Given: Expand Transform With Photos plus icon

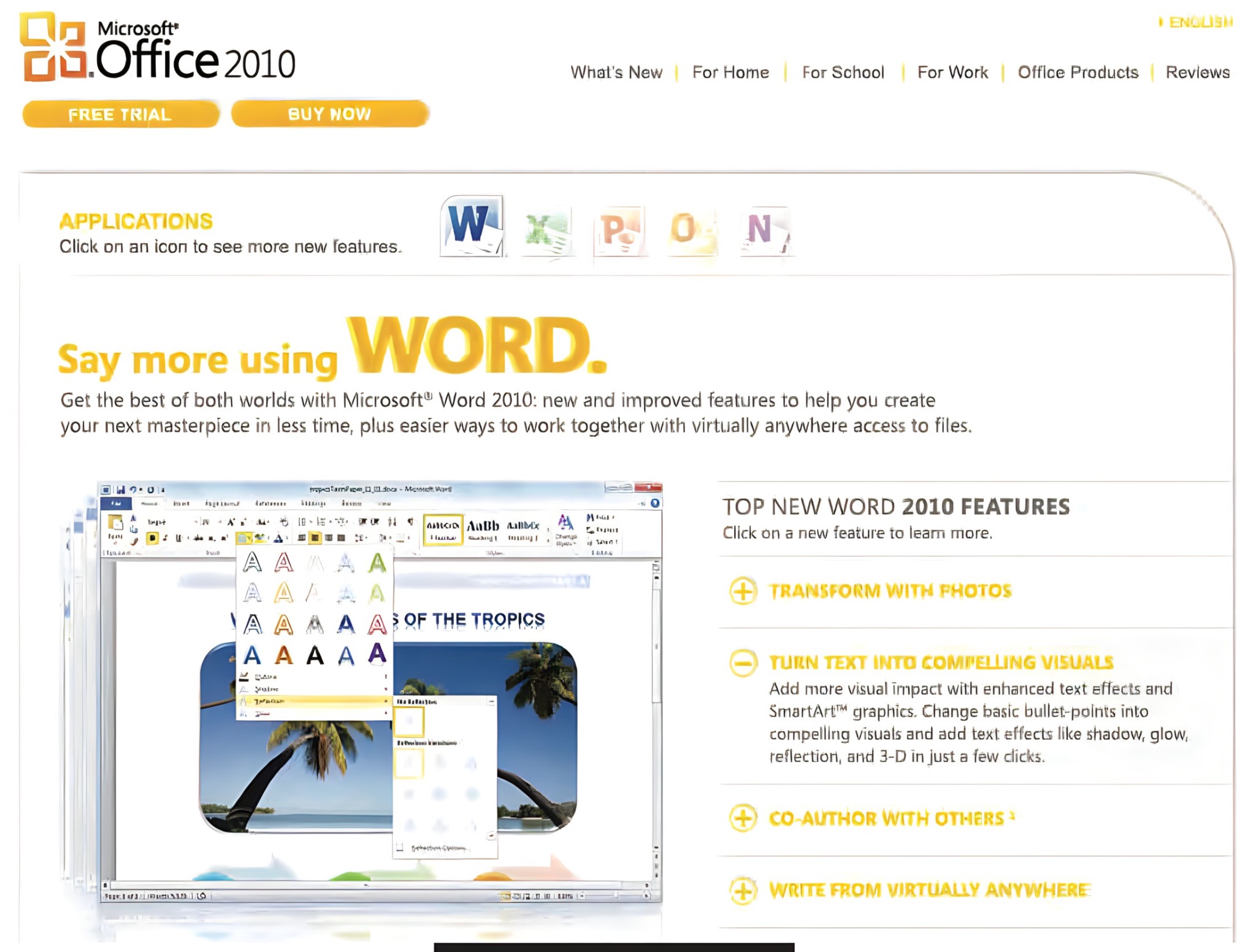Looking at the screenshot, I should coord(743,591).
